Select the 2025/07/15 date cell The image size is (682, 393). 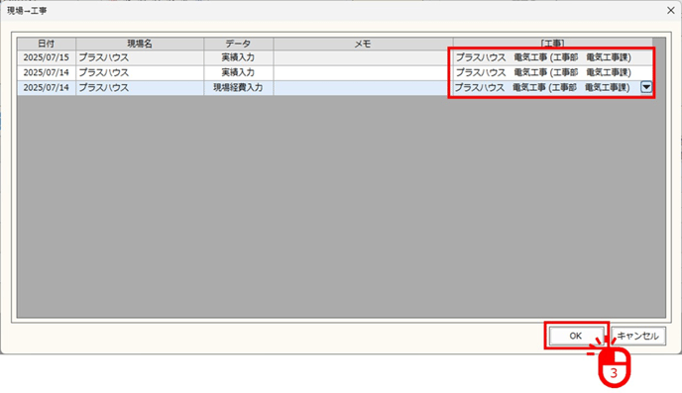click(47, 57)
